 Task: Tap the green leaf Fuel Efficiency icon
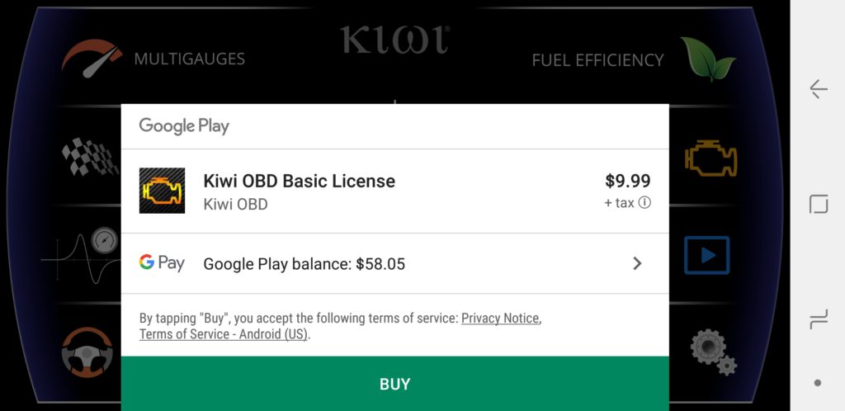(707, 59)
